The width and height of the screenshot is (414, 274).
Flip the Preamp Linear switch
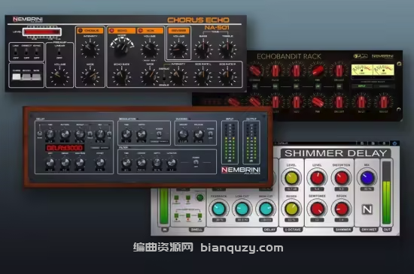[x=59, y=53]
